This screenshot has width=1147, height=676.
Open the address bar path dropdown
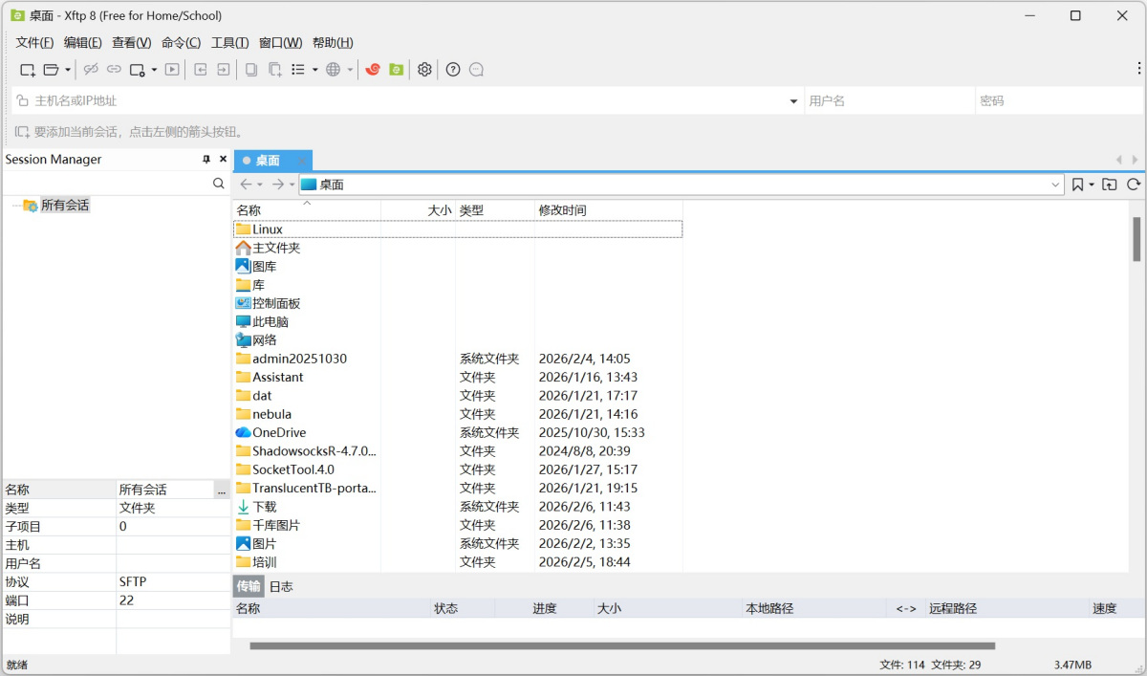pyautogui.click(x=1055, y=184)
